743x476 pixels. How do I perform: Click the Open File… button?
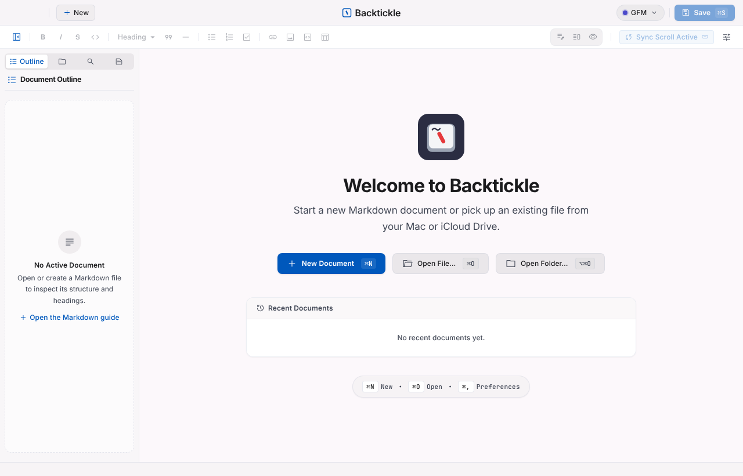(441, 264)
